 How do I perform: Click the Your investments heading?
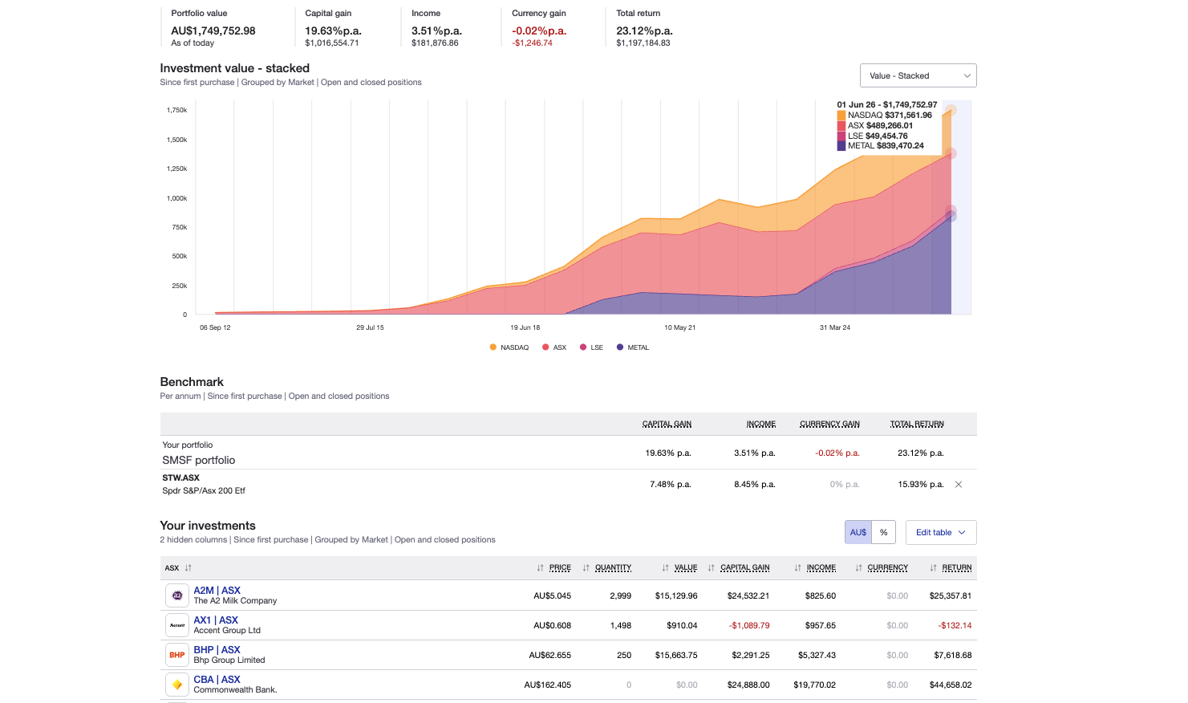[x=208, y=526]
